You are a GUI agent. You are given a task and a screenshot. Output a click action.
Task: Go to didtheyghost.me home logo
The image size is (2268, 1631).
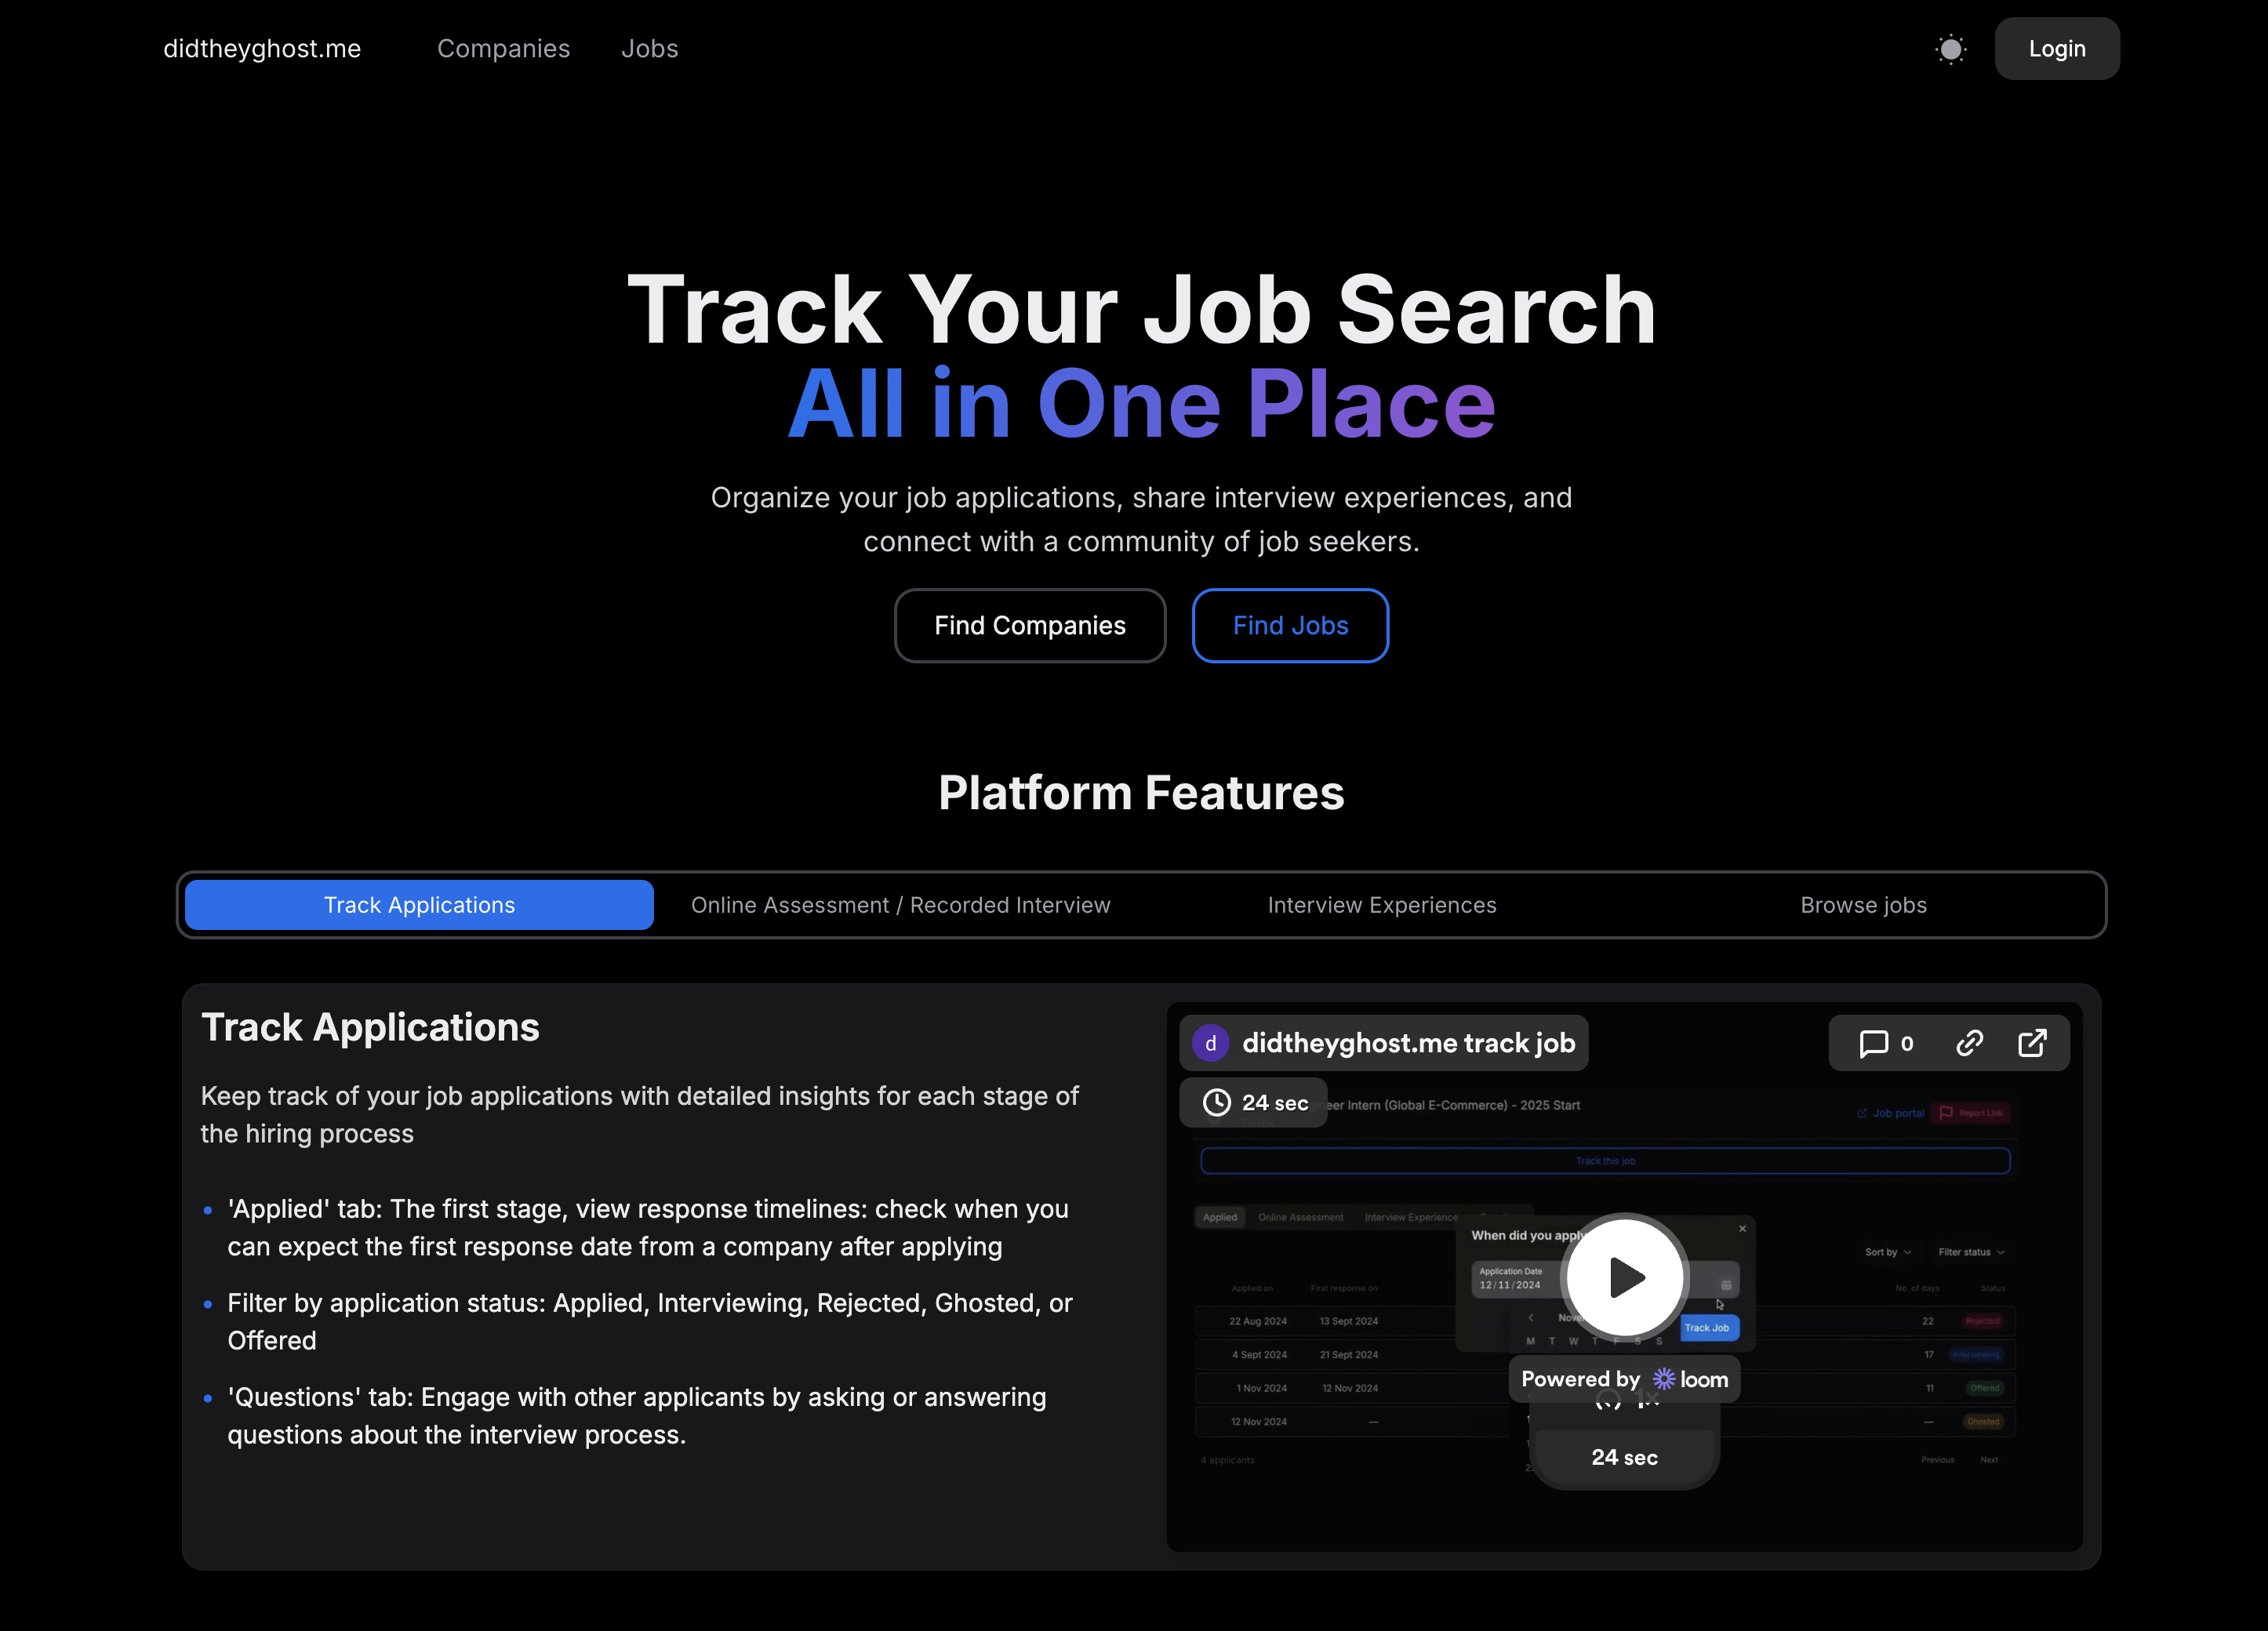click(262, 49)
